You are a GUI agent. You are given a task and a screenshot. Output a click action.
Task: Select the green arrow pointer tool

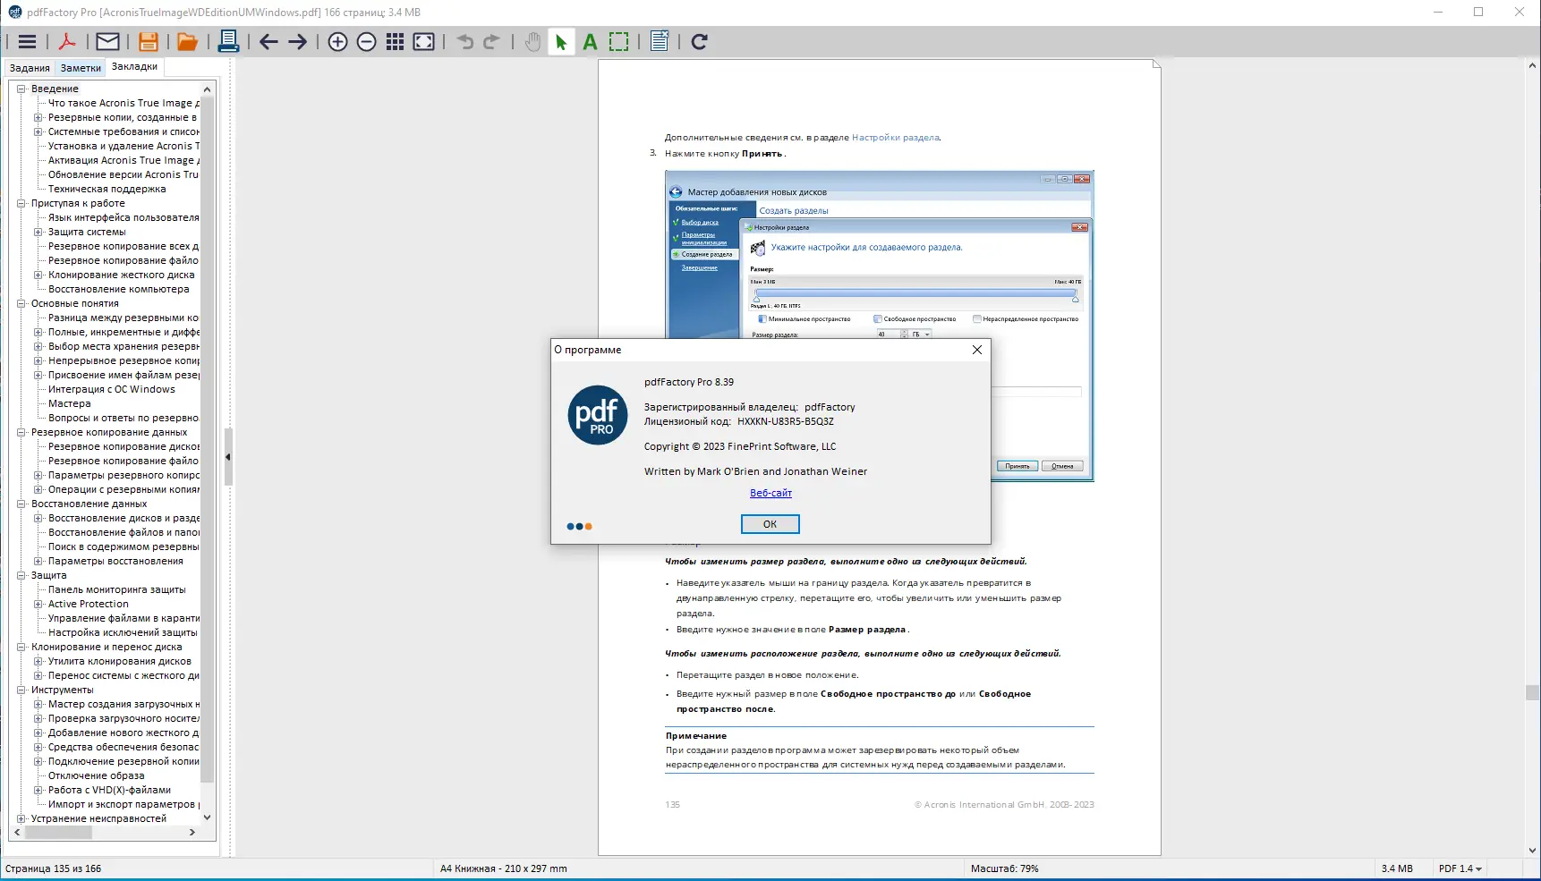click(561, 42)
